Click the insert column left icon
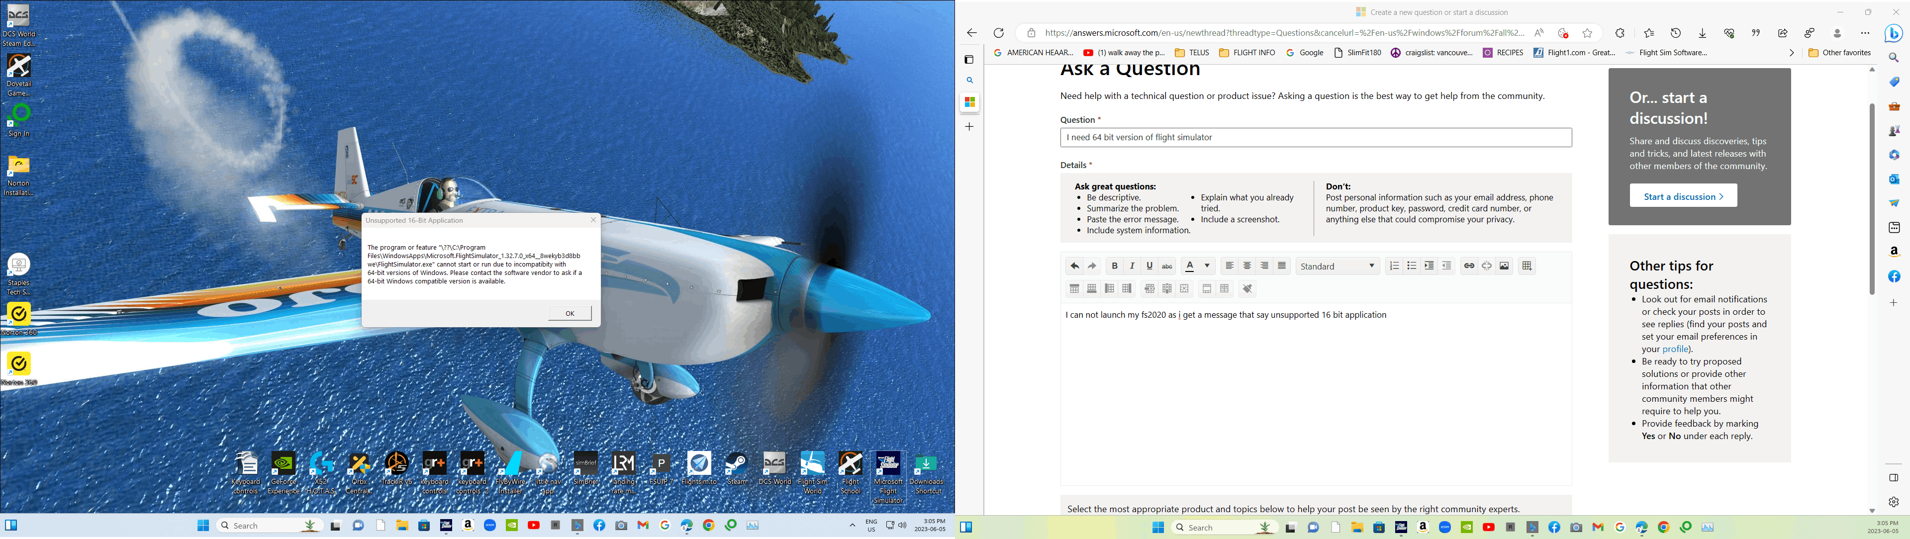Screen dimensions: 1910x539 1109,289
